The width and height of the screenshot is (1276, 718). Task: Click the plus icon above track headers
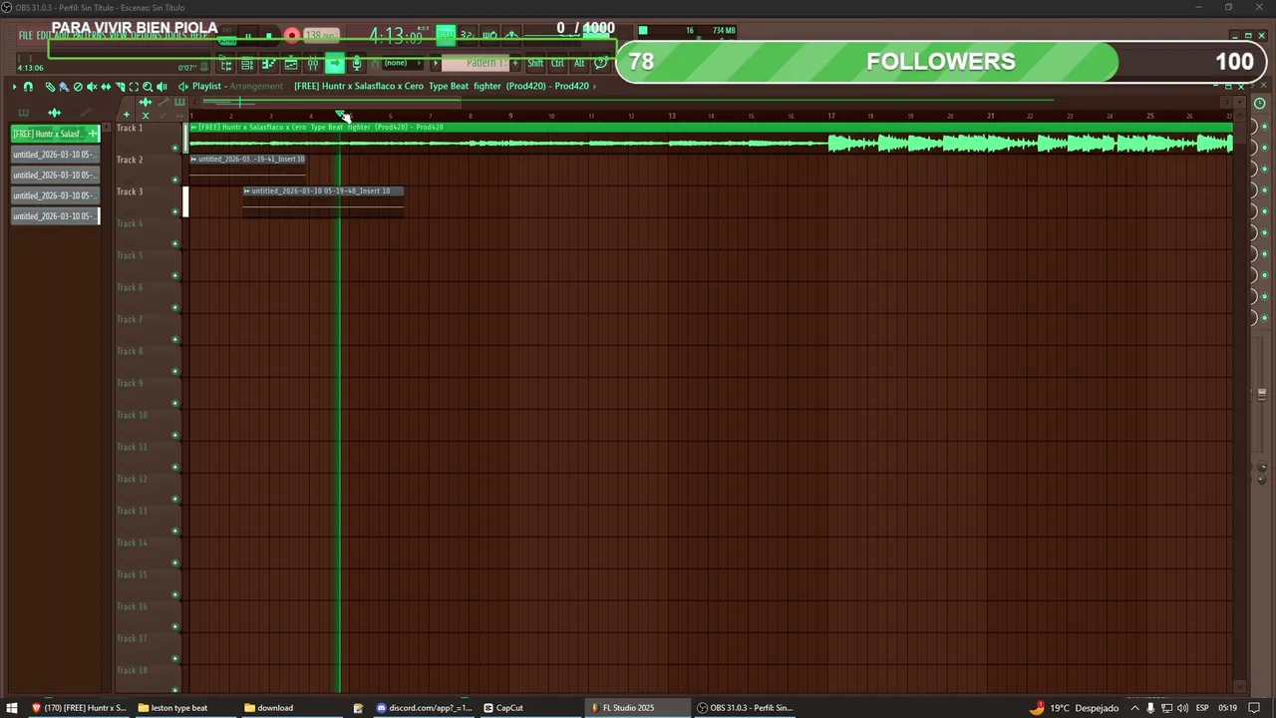pyautogui.click(x=127, y=115)
